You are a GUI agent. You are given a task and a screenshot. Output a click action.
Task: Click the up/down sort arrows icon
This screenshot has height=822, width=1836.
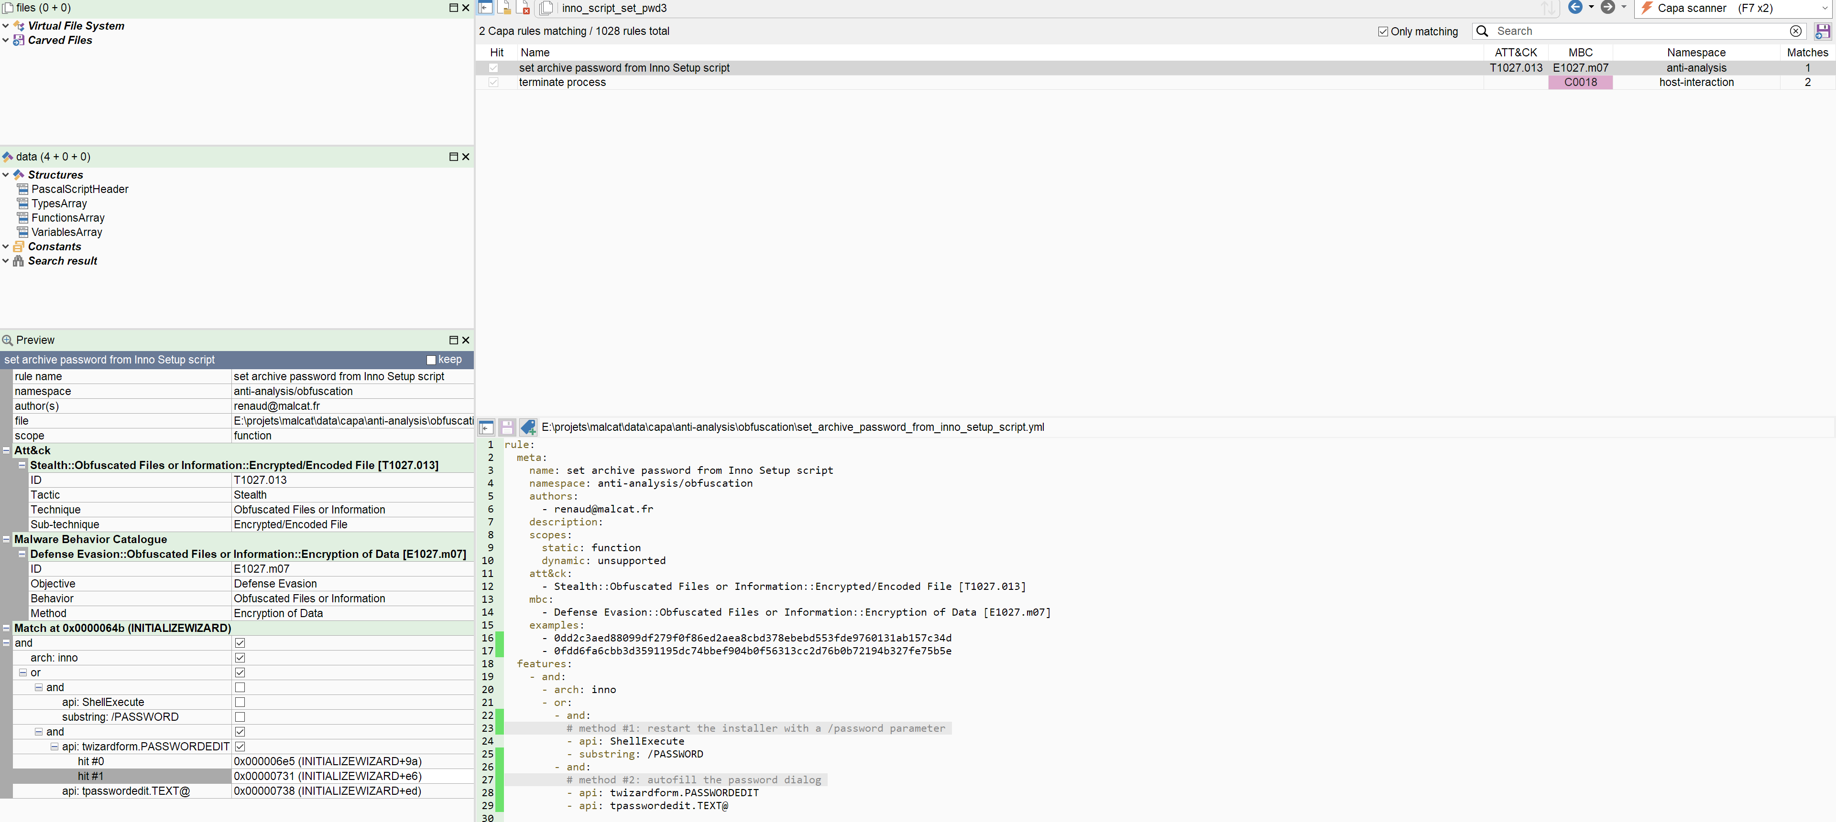point(1548,8)
